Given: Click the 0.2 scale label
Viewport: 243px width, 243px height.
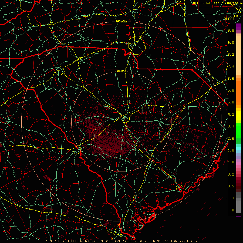Looking at the screenshot, I should pos(231,174).
